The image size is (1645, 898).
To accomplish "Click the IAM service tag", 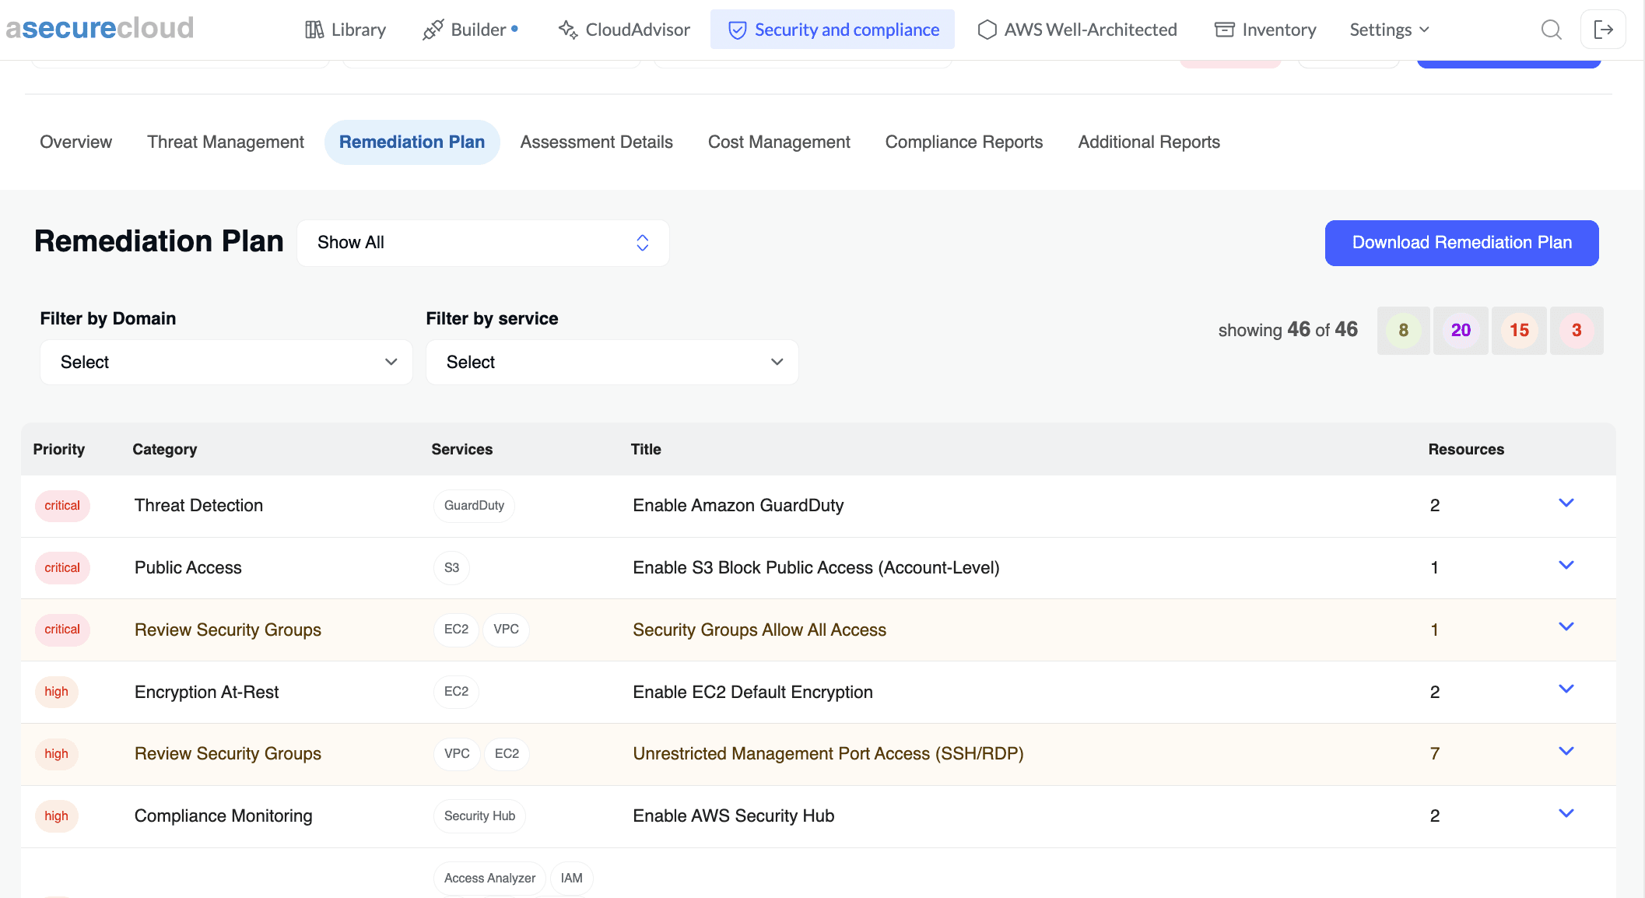I will pyautogui.click(x=571, y=879).
